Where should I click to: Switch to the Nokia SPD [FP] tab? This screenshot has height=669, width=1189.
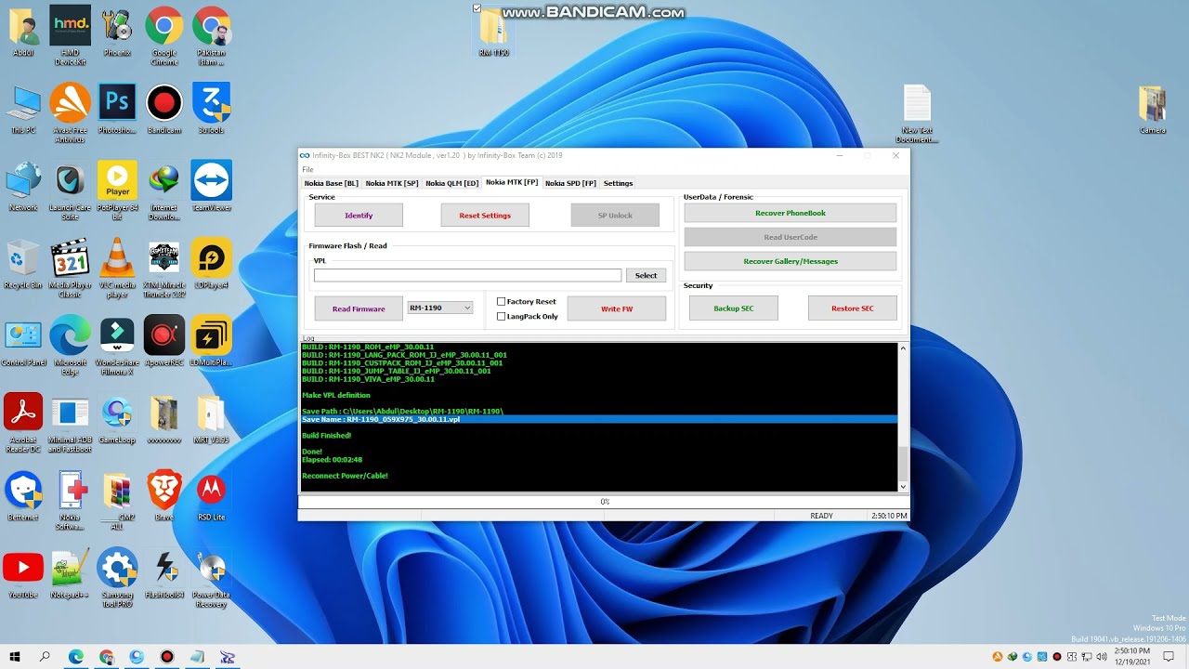(570, 183)
